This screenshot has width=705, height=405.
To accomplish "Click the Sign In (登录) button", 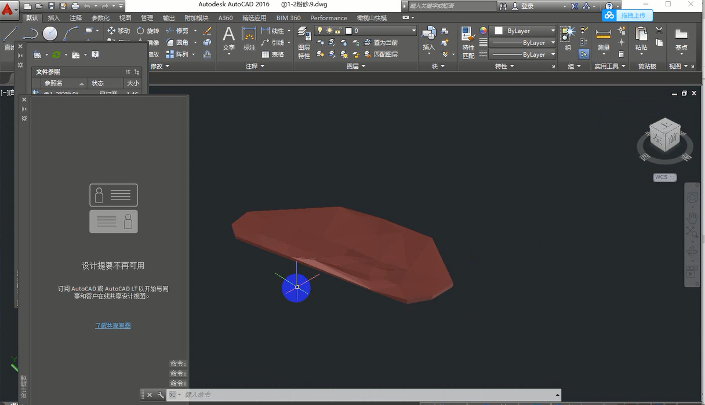I will [522, 6].
